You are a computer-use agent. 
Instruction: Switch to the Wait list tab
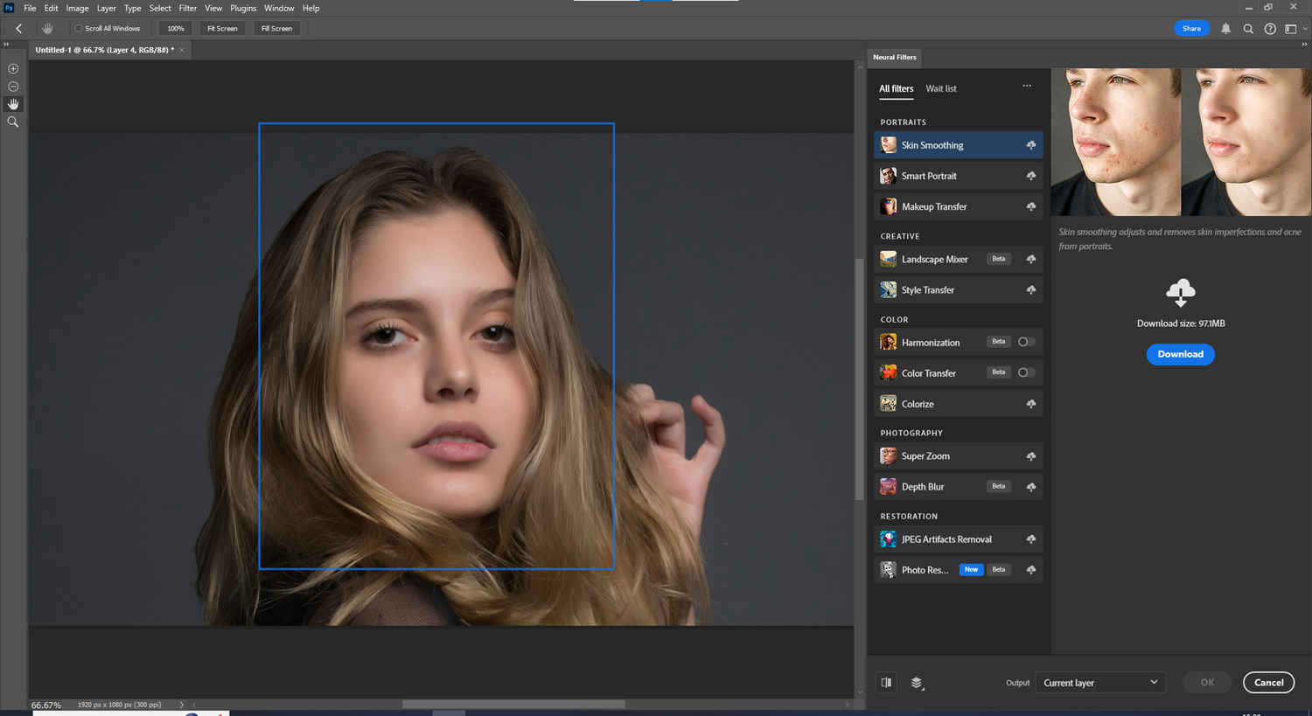coord(940,88)
